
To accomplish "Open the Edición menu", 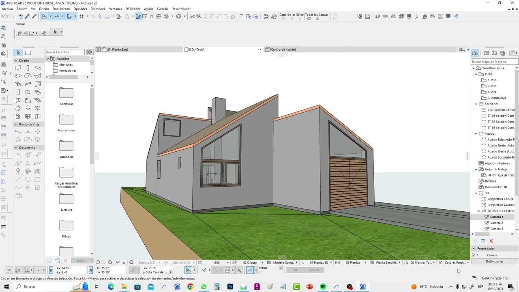I will 22,9.
